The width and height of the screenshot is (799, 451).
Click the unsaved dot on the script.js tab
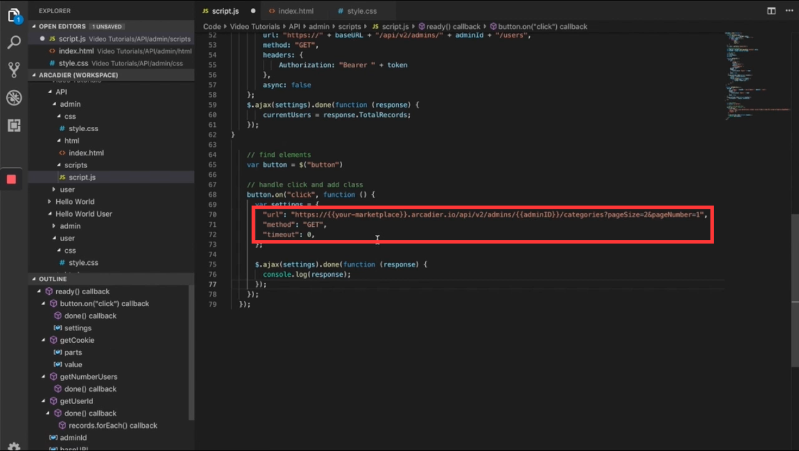point(253,11)
